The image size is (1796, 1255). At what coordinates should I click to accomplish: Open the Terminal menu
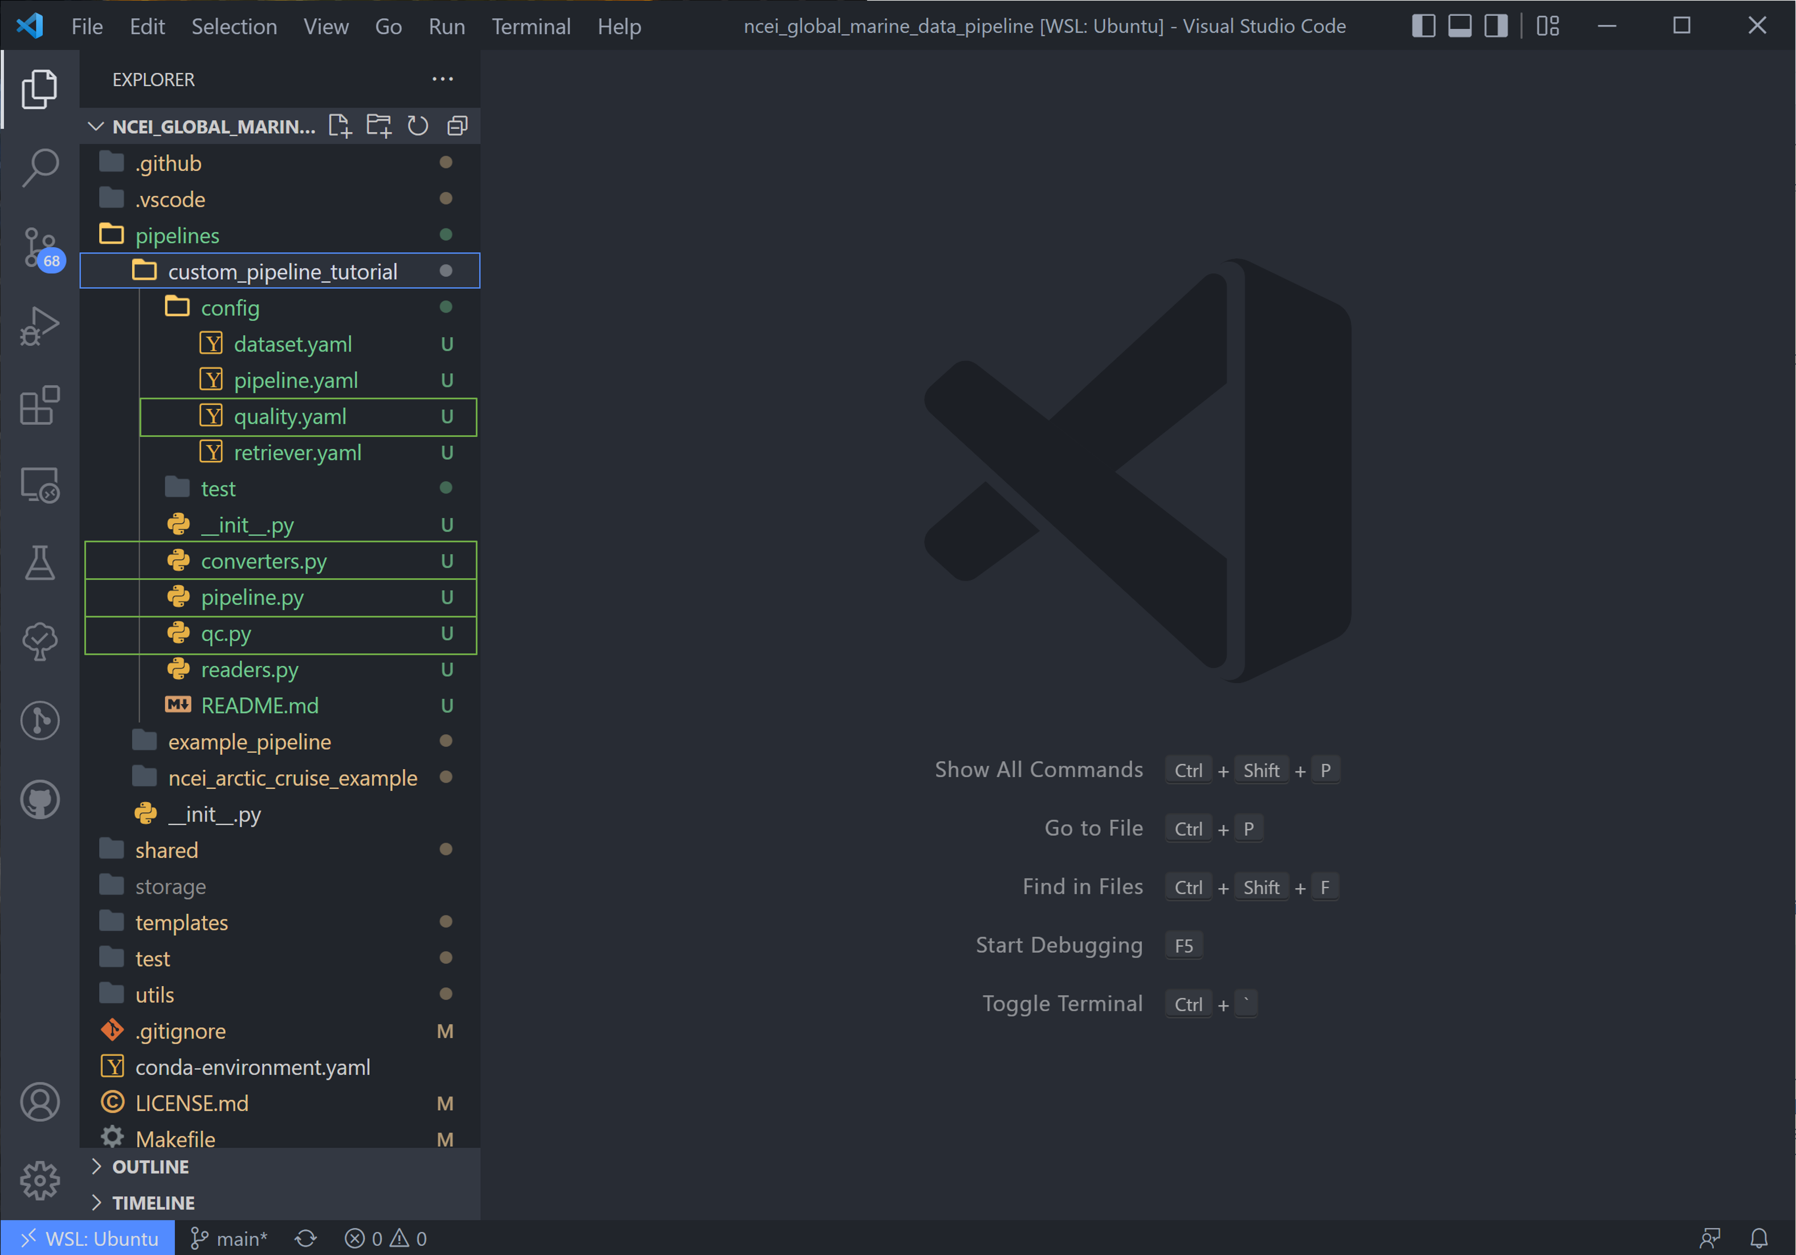click(x=531, y=27)
